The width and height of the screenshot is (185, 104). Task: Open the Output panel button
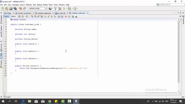pos(7,97)
